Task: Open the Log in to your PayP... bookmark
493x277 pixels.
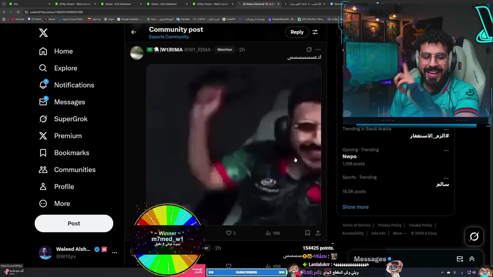Action: tap(71, 19)
